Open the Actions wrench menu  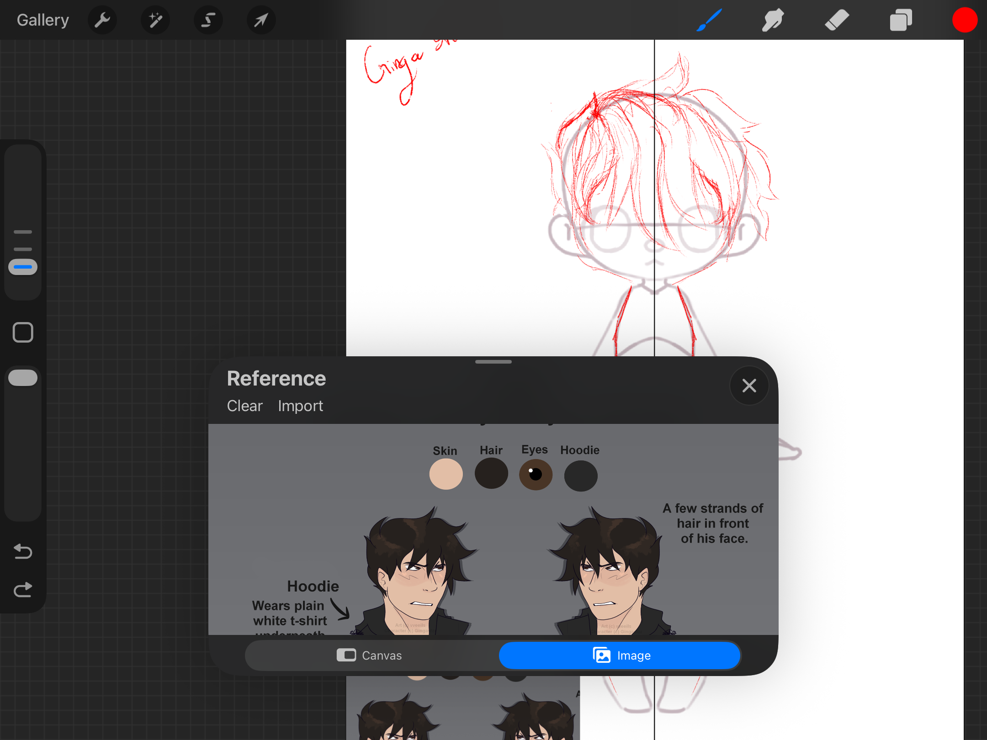tap(102, 20)
